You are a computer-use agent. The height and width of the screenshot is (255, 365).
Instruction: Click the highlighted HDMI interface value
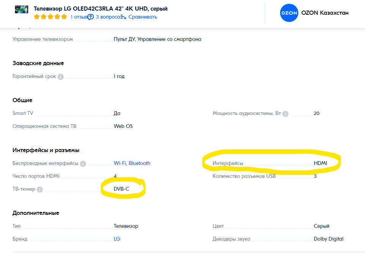pyautogui.click(x=320, y=163)
